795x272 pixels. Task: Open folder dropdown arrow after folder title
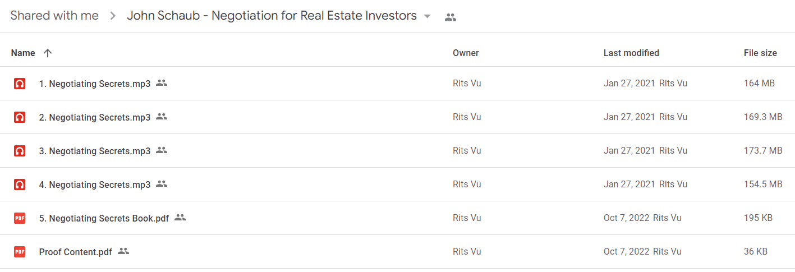pyautogui.click(x=428, y=16)
